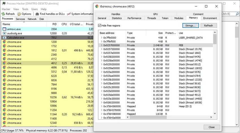This screenshot has height=133, width=240.
Task: Expand region 0x9258200000 stack thread 9476
Action: tap(101, 57)
